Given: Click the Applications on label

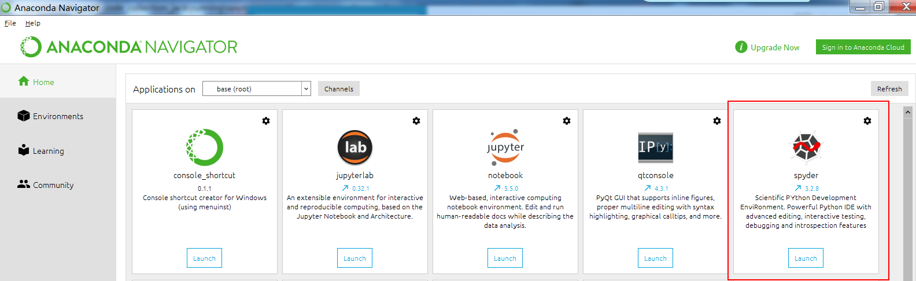Looking at the screenshot, I should click(x=164, y=89).
